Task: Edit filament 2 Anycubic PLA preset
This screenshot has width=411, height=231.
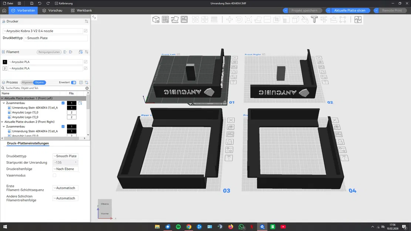Action: pyautogui.click(x=86, y=68)
